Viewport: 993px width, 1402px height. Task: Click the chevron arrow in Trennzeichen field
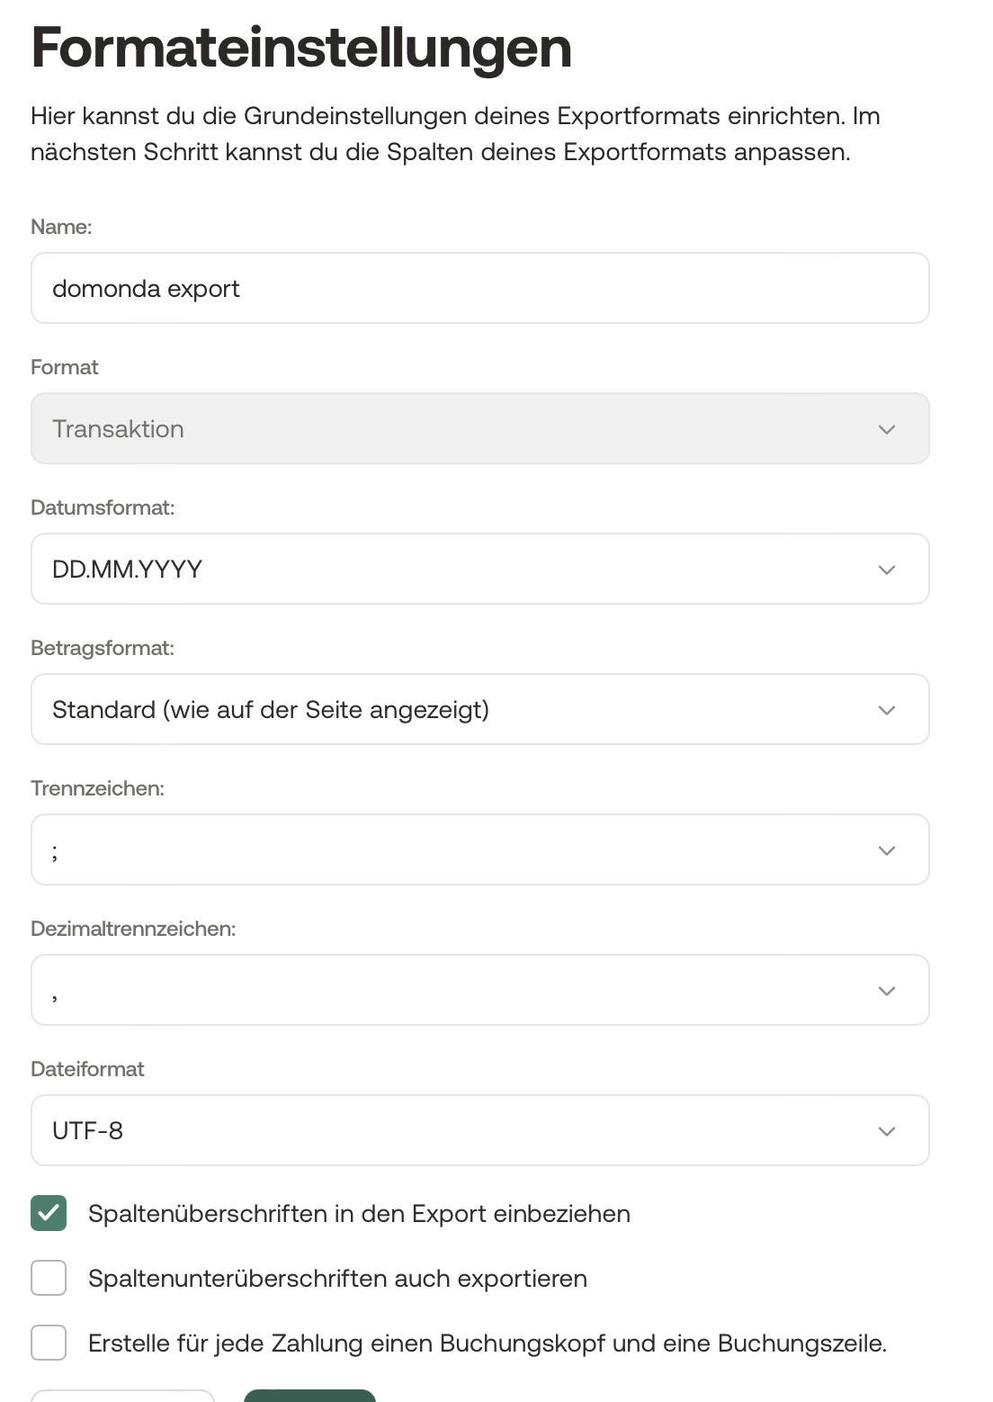click(886, 850)
